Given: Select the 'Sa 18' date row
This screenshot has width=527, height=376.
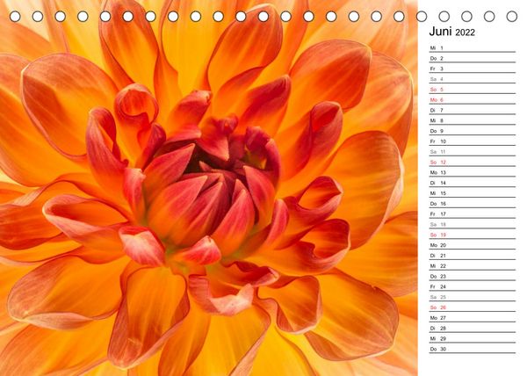Looking at the screenshot, I should (473, 224).
